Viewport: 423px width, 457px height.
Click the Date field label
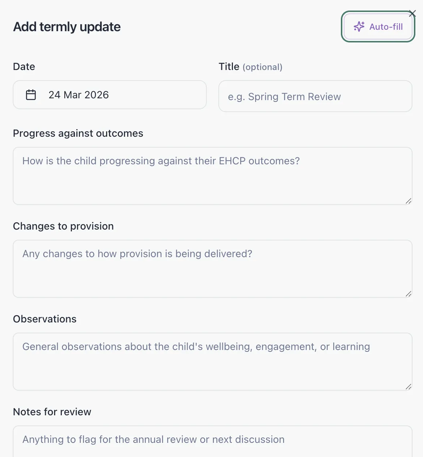click(x=24, y=67)
